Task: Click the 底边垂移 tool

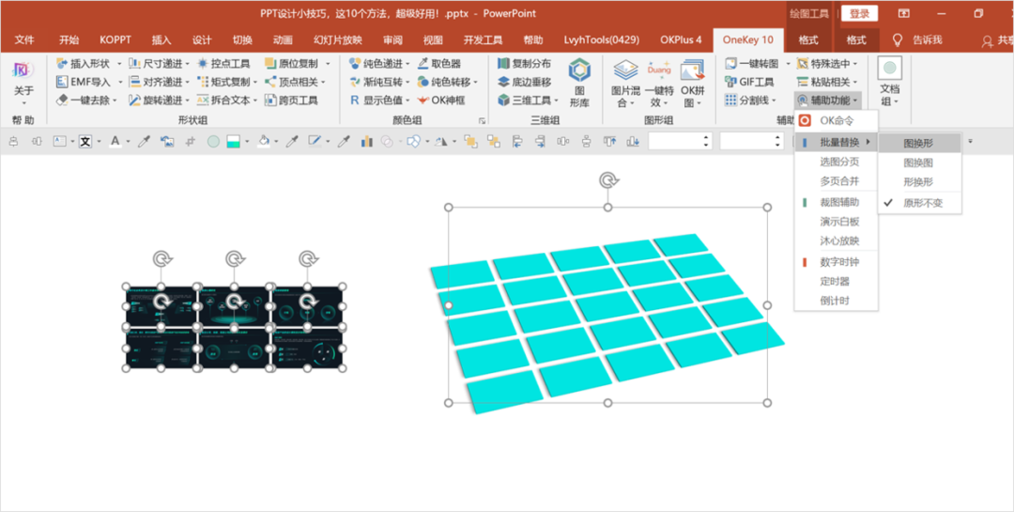Action: pyautogui.click(x=525, y=83)
